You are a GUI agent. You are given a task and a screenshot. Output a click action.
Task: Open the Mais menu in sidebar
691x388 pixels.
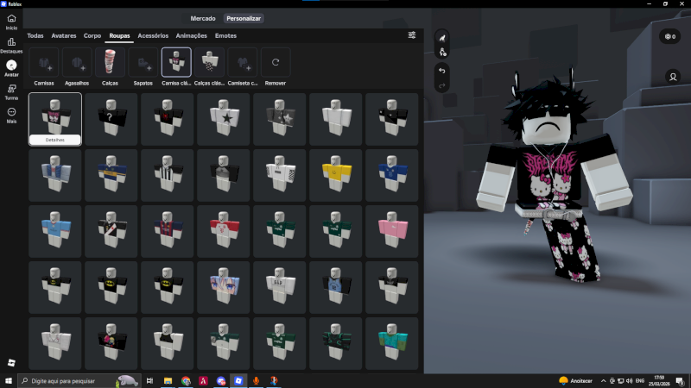[11, 116]
